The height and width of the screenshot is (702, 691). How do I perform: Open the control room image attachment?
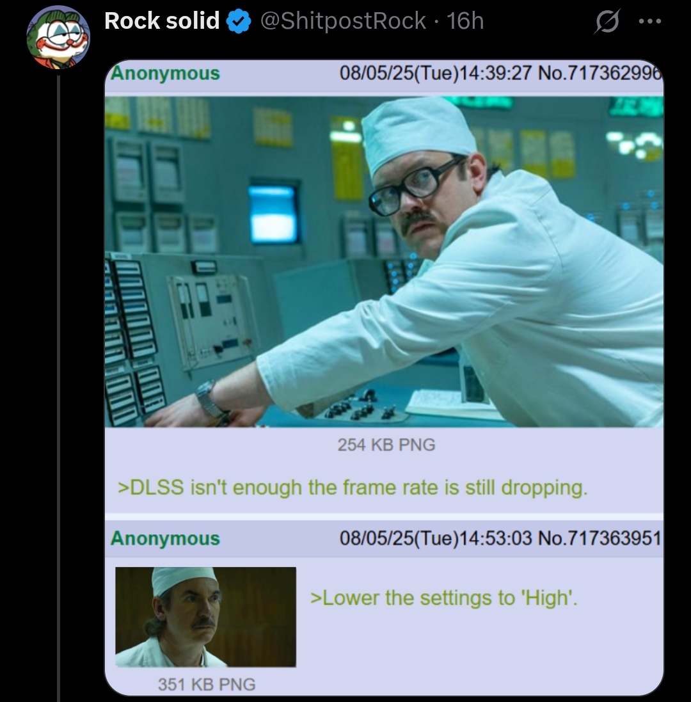pos(384,262)
